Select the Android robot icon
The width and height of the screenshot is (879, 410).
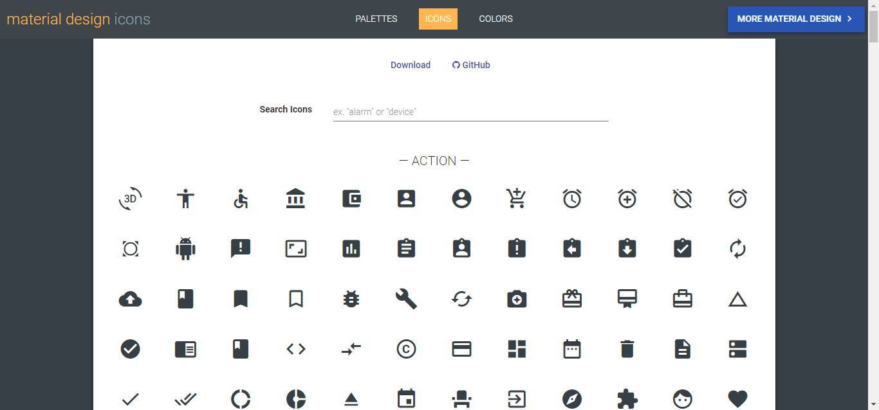pyautogui.click(x=185, y=249)
